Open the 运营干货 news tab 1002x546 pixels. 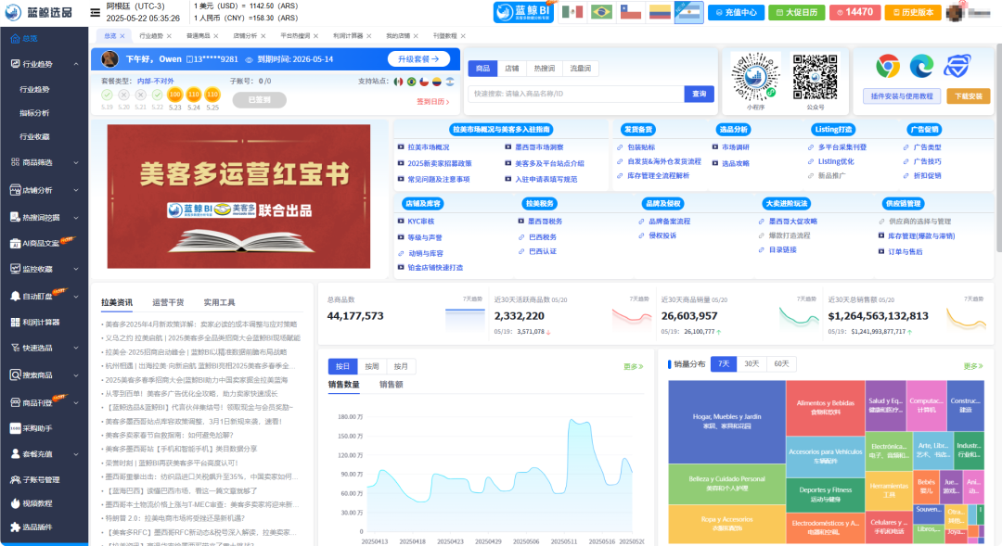tap(168, 303)
